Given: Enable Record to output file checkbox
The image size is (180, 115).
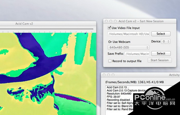Looking at the screenshot, I should pos(110,61).
